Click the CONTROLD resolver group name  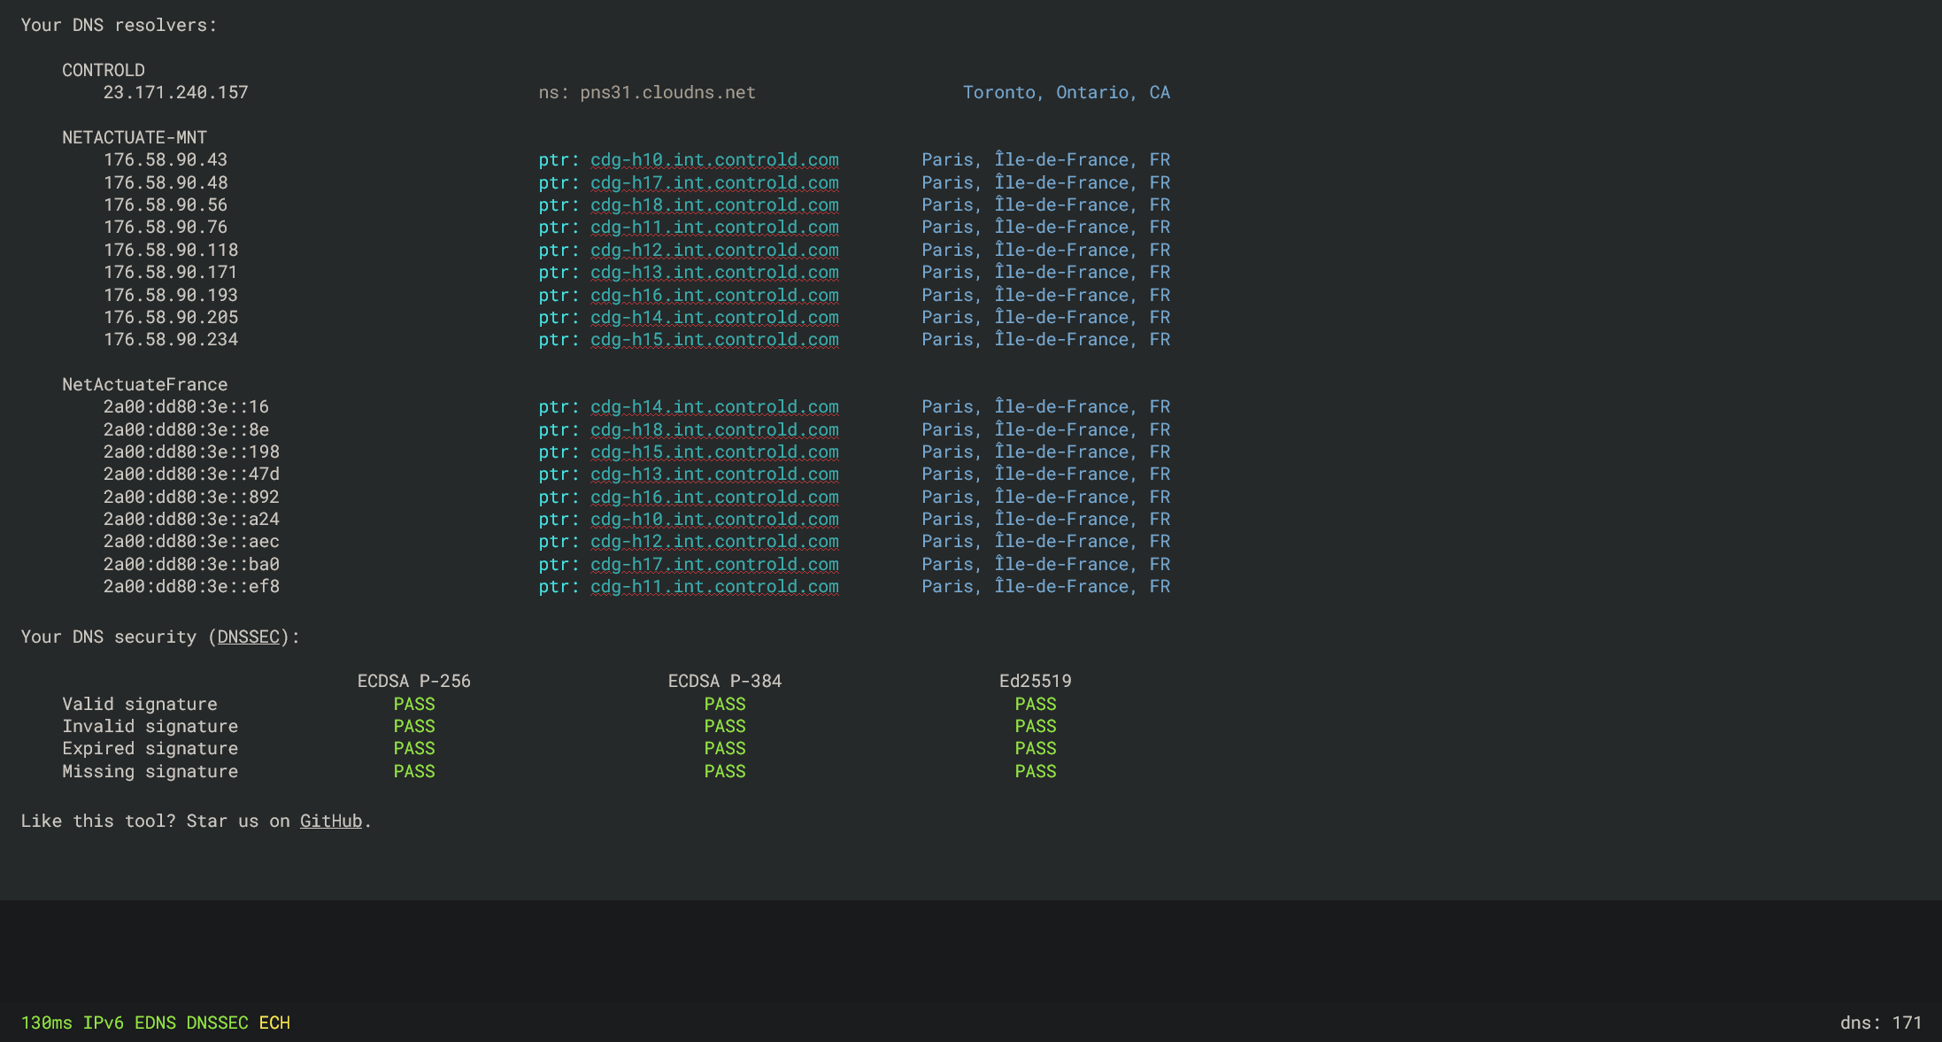104,70
